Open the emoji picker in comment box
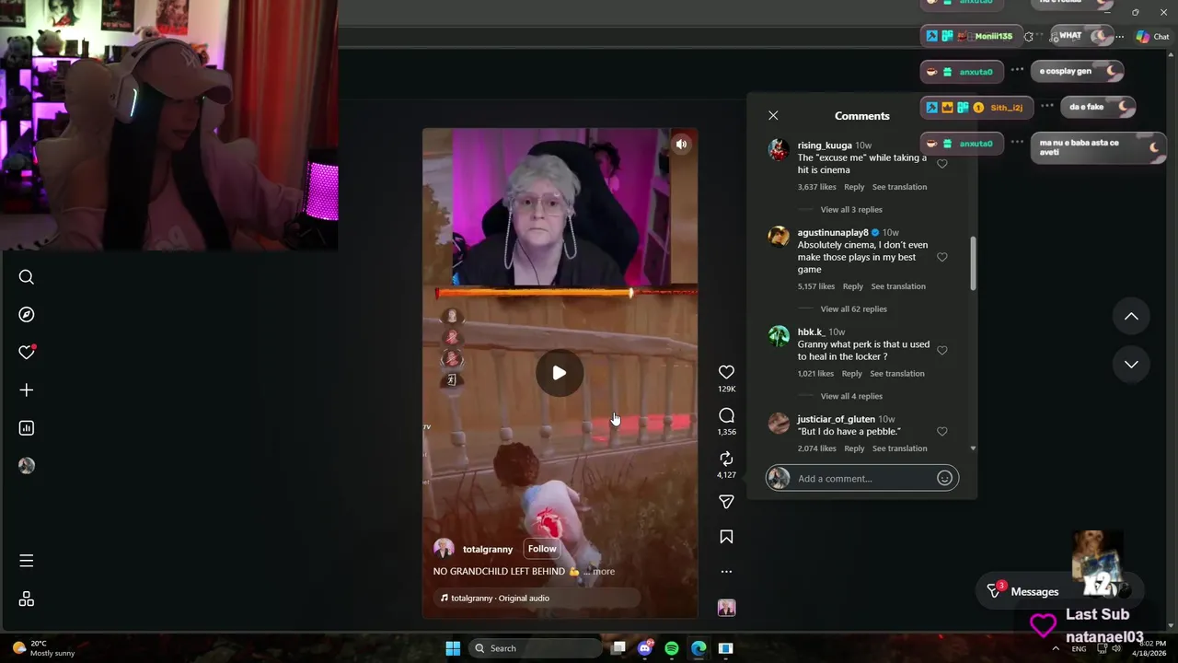1178x663 pixels. (x=944, y=478)
